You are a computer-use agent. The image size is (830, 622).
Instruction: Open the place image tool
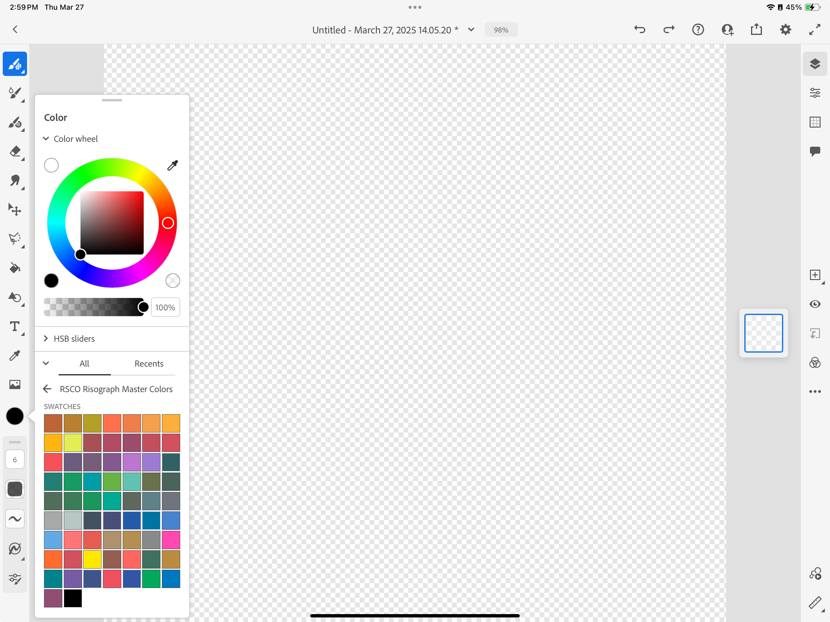coord(15,384)
